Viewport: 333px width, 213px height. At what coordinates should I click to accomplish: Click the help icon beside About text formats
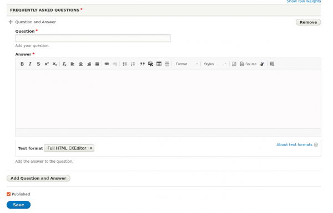click(x=316, y=145)
